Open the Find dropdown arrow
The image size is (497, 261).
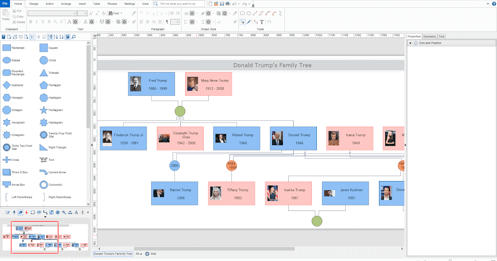pos(121,13)
